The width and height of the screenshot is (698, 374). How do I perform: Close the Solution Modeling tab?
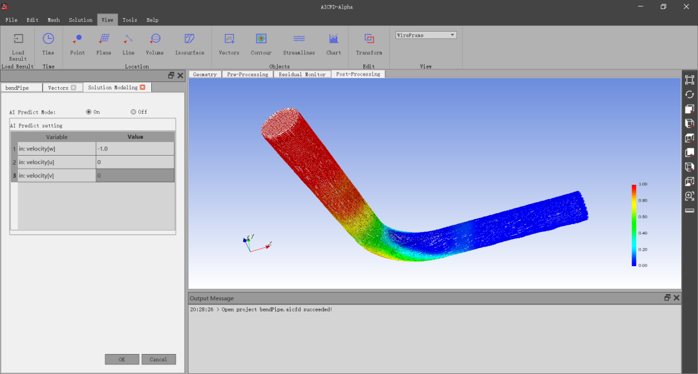pos(143,87)
